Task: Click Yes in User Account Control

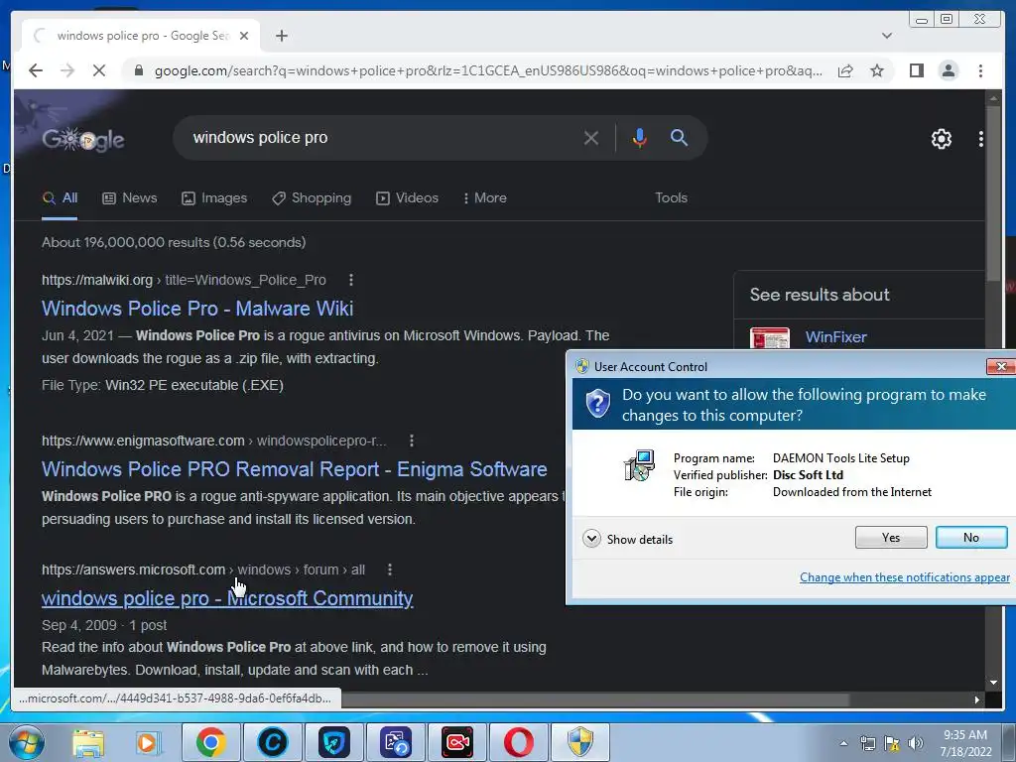Action: point(891,538)
